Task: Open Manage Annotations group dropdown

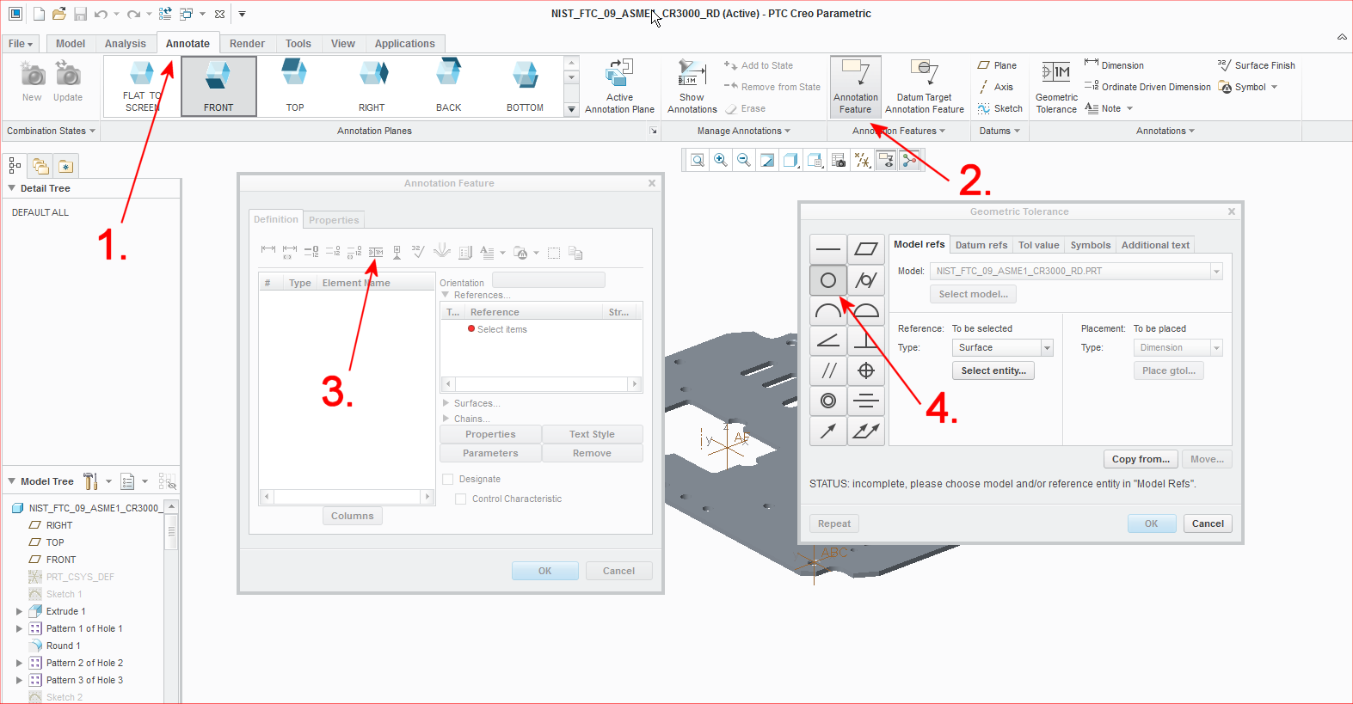Action: tap(743, 131)
